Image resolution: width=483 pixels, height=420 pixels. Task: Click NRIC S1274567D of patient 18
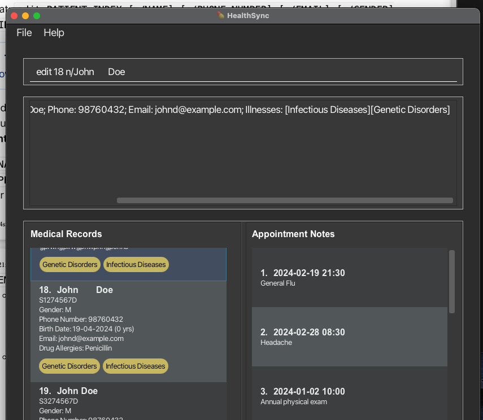tap(58, 300)
